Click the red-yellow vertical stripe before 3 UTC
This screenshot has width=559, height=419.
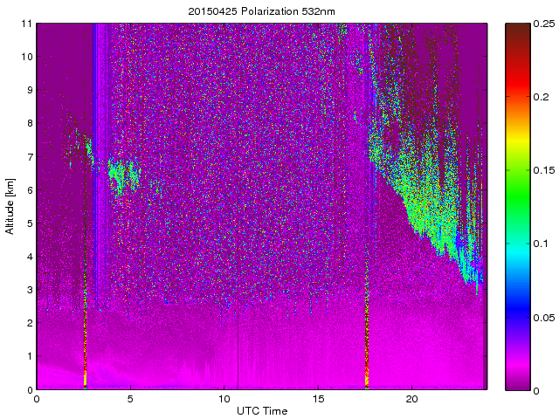click(86, 340)
